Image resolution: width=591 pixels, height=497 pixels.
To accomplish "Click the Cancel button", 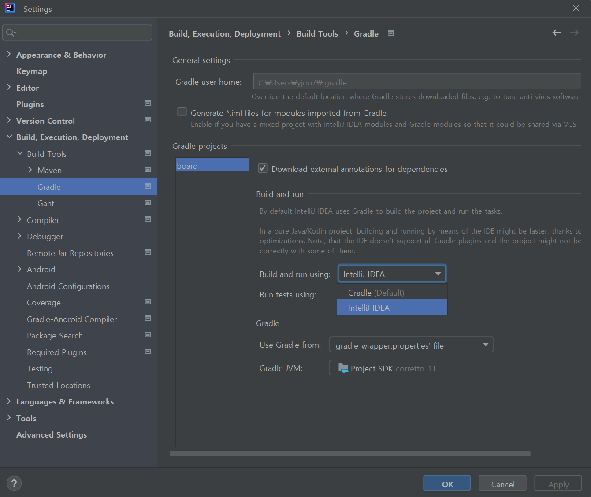I will [502, 484].
